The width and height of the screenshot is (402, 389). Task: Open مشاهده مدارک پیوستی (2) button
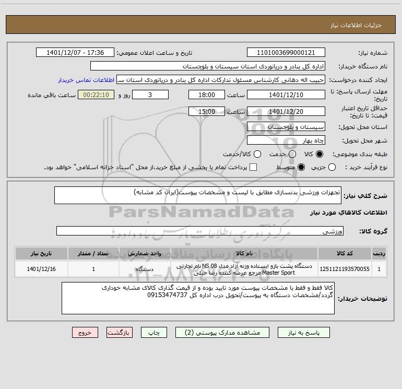[222, 333]
